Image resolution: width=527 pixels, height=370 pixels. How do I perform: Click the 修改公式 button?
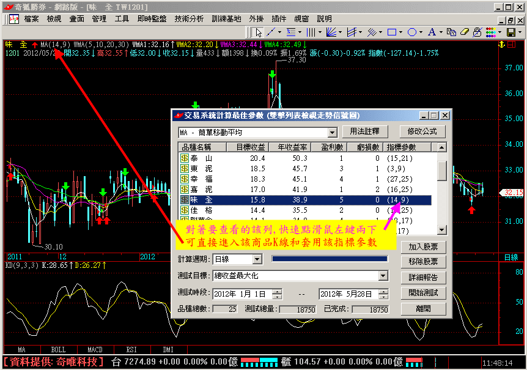tap(422, 131)
